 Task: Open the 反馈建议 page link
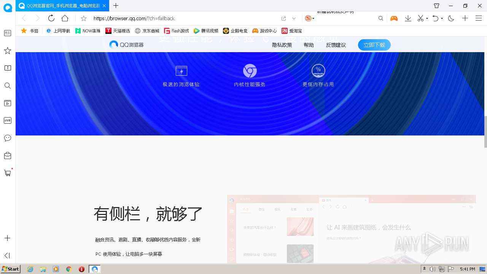coord(336,45)
